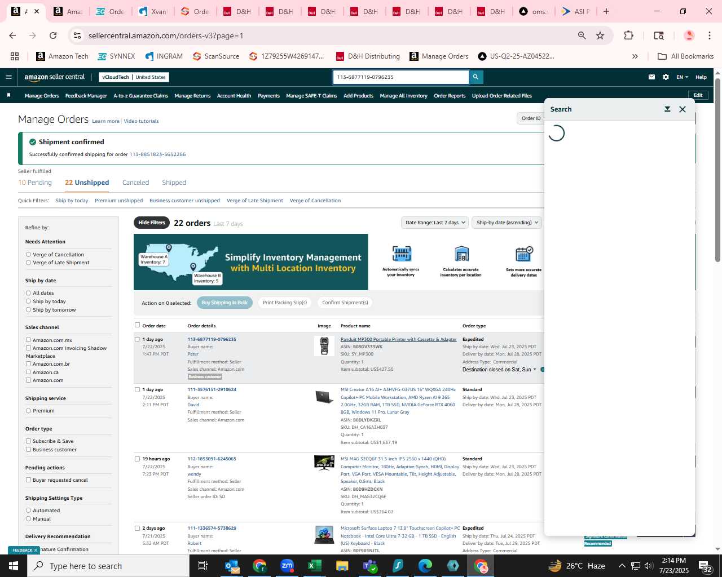The width and height of the screenshot is (722, 577).
Task: Click the order search input field
Action: pyautogui.click(x=401, y=77)
